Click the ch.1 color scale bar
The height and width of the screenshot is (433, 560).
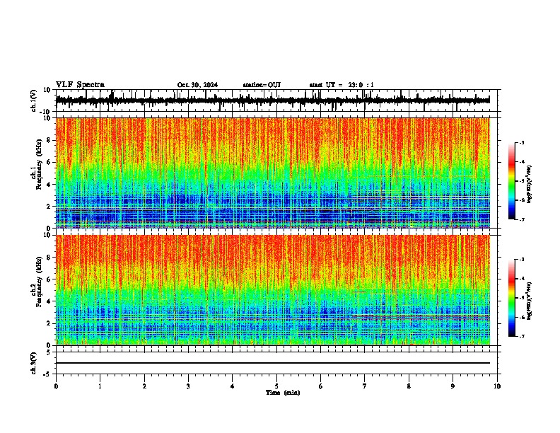point(512,181)
